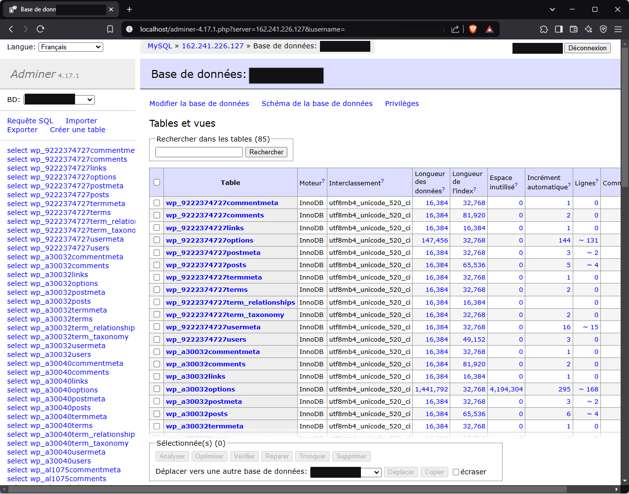Click the browser reload page icon
This screenshot has height=494, width=629.
[x=40, y=29]
